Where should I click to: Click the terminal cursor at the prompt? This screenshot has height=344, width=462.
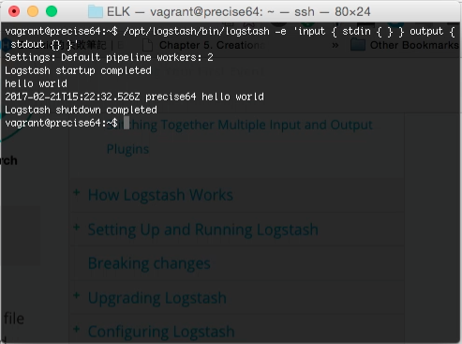click(x=127, y=123)
